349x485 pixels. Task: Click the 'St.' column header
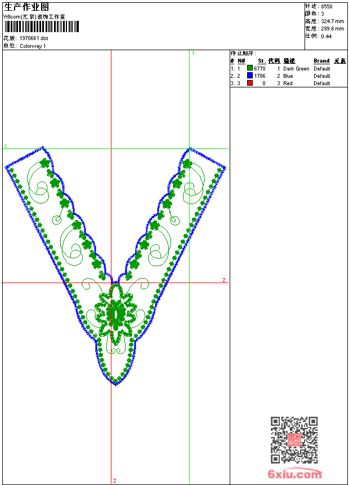[262, 61]
